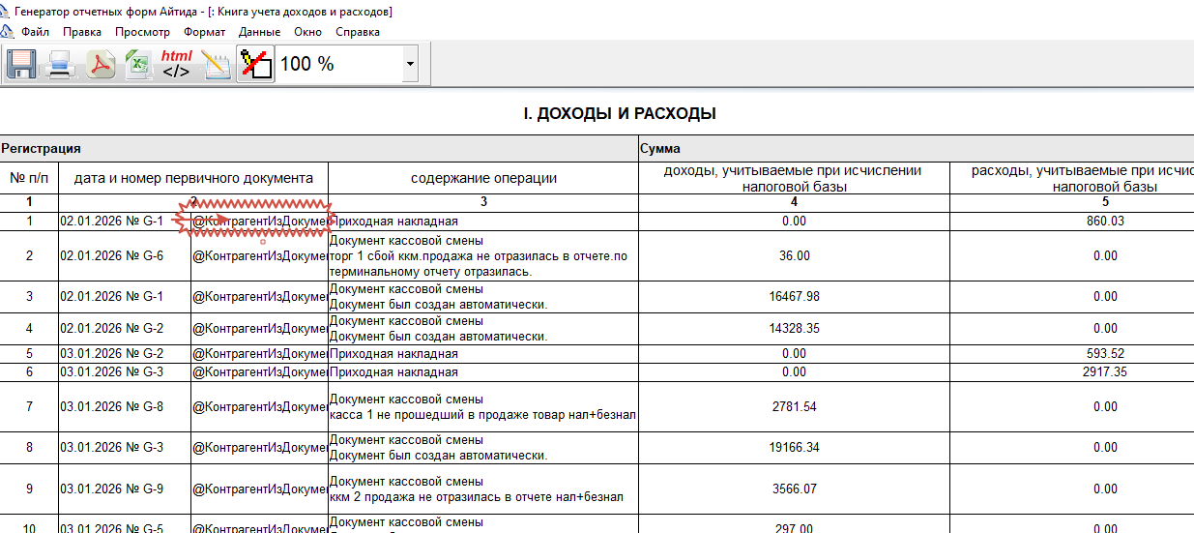Click row 7 @КонтрагентИзДокуме cell

coord(259,407)
